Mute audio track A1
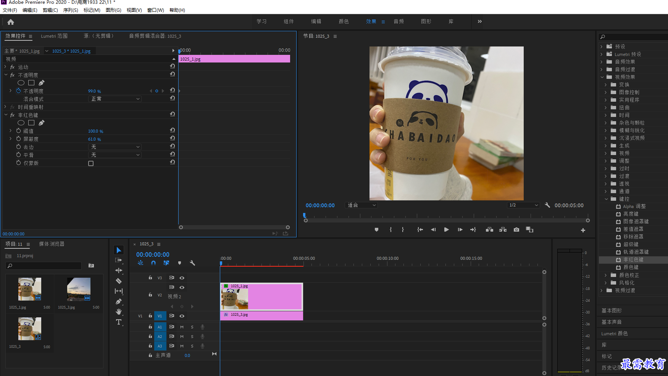Viewport: 668px width, 376px height. tap(182, 327)
